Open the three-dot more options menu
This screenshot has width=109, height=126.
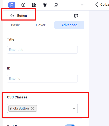point(83,5)
